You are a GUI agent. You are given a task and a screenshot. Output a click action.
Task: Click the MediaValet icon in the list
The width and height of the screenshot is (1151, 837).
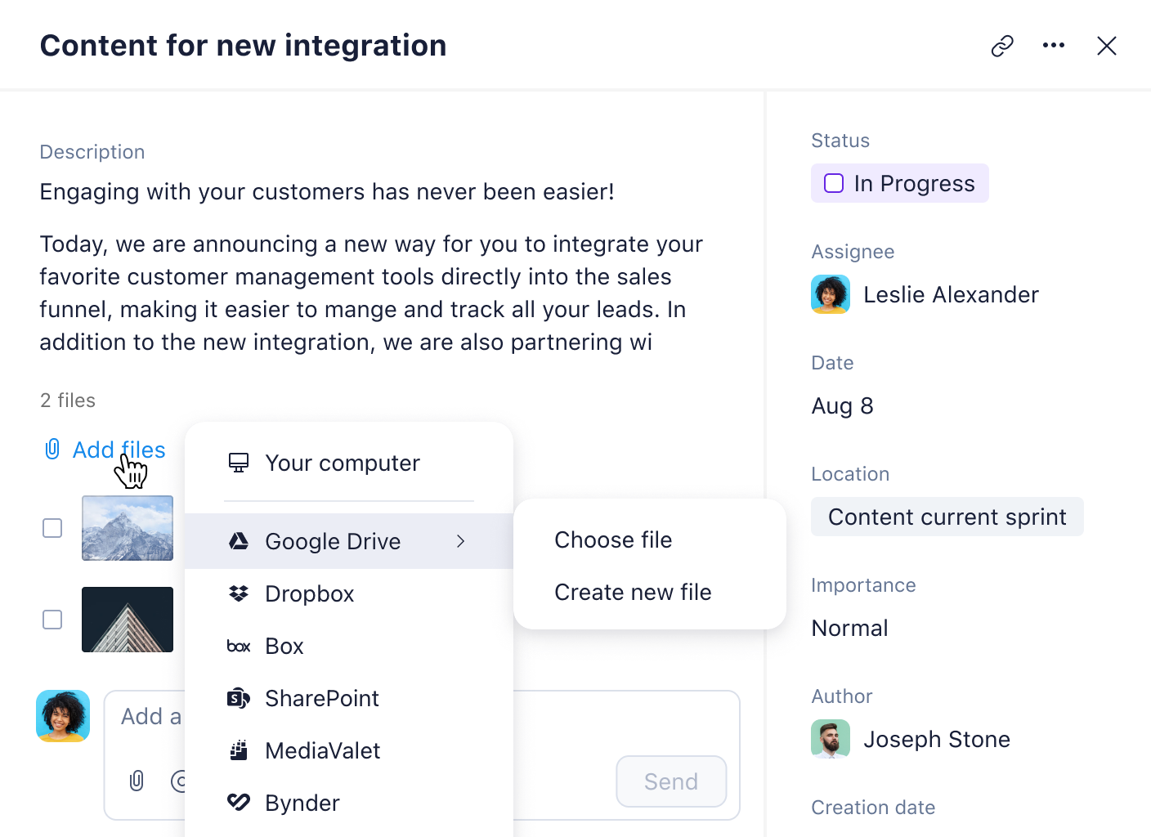[239, 750]
